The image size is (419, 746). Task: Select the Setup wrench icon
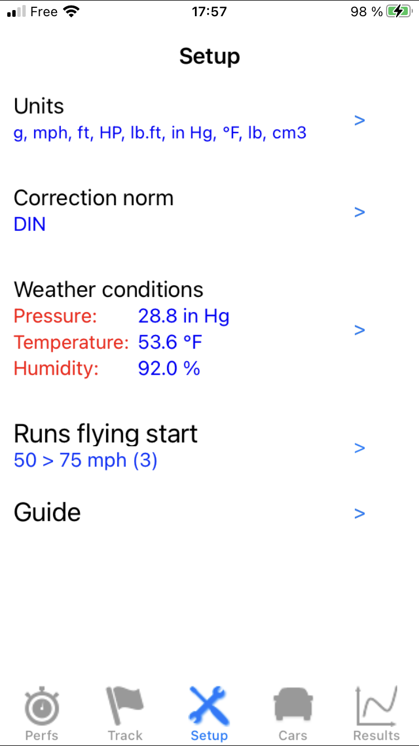[x=209, y=706]
